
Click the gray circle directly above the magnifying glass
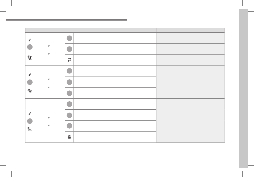69,49
